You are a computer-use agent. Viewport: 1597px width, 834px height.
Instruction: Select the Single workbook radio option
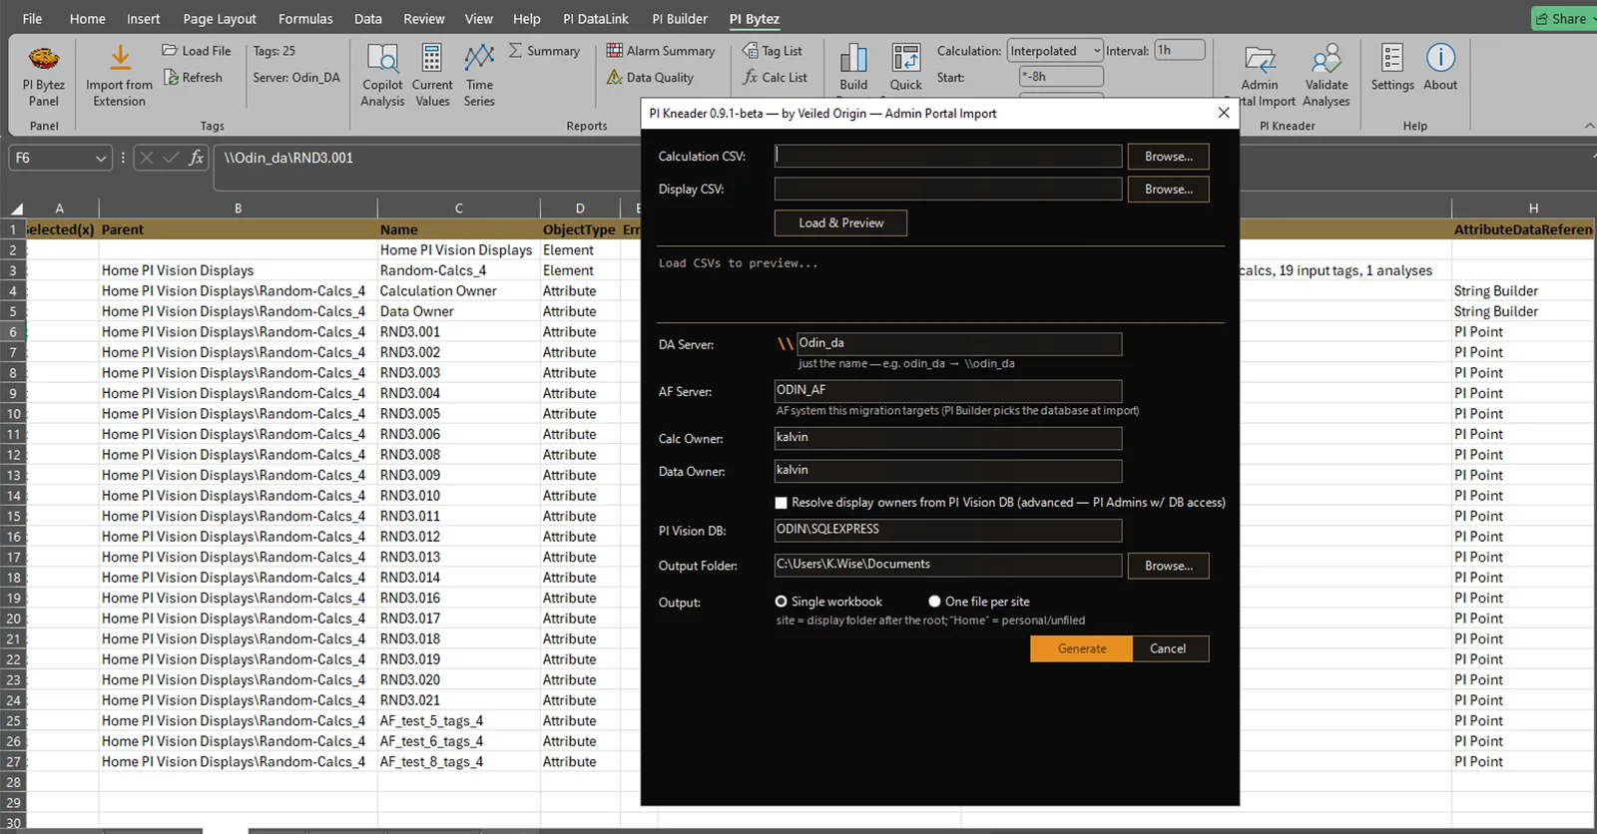click(x=782, y=602)
